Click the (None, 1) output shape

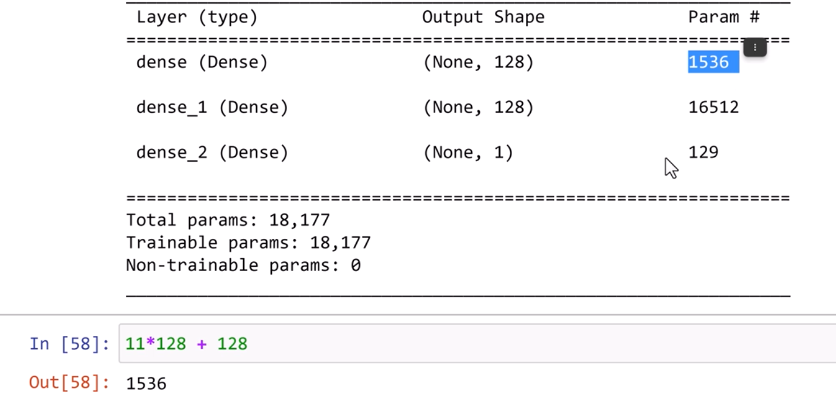468,152
